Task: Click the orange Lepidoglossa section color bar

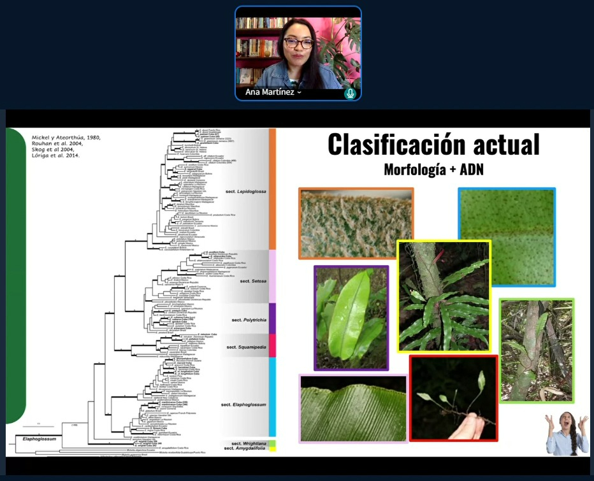Action: (x=272, y=189)
